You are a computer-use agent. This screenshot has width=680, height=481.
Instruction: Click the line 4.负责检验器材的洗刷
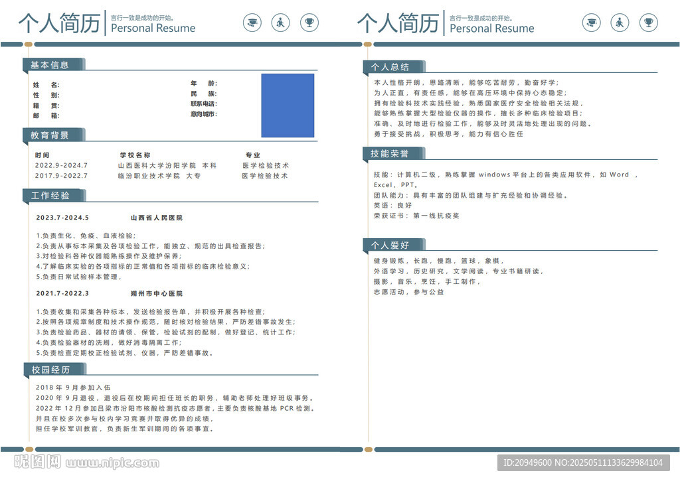[x=109, y=342]
